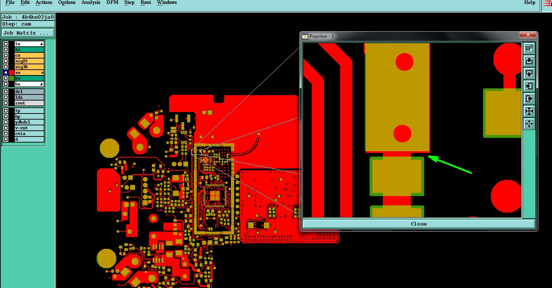Select the ts layer name
Viewport: 552px width, 288px height.
coord(29,50)
